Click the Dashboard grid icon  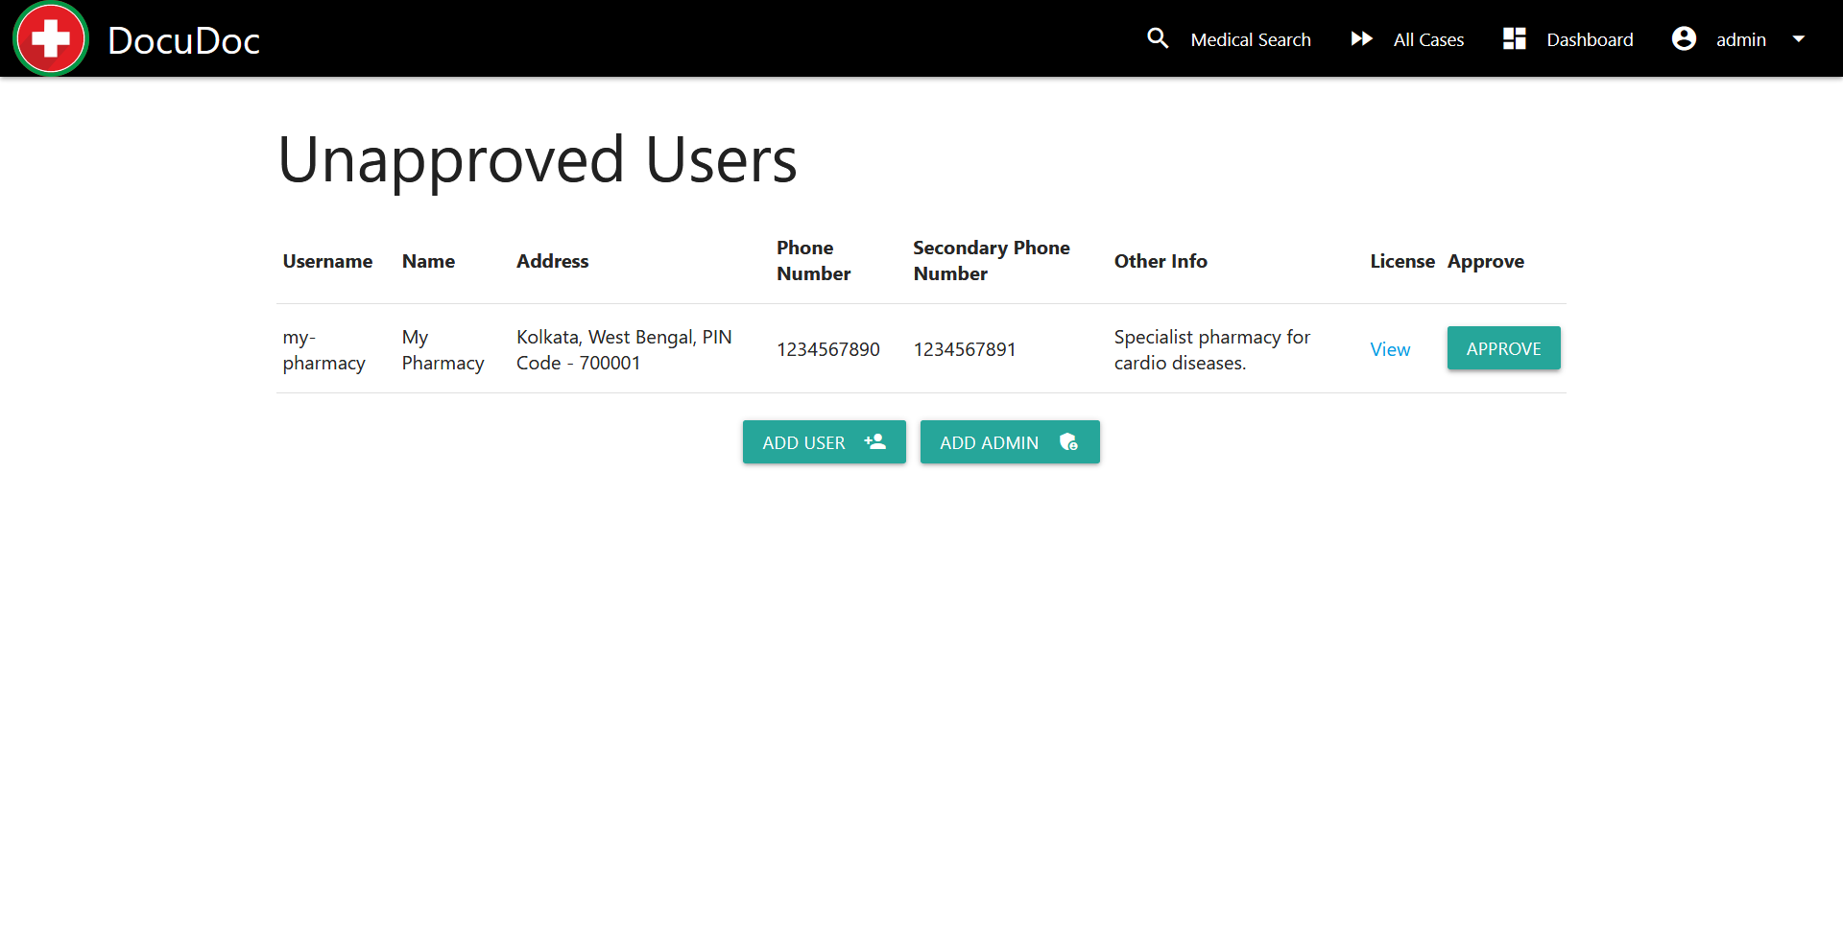coord(1515,38)
